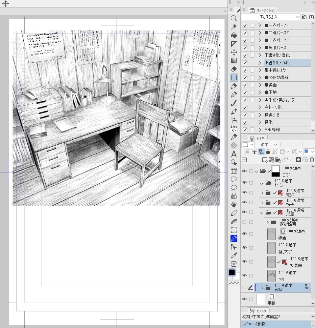Uncheck the 枠線引き auto action checkbox
Screen dimensions: 315x328
click(245, 115)
